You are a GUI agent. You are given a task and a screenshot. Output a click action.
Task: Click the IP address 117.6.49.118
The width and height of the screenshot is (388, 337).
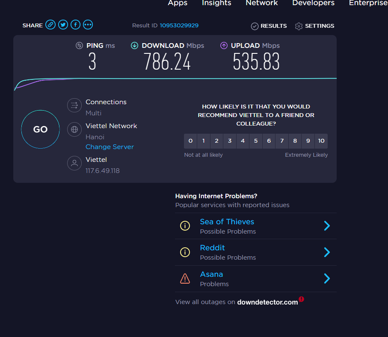(103, 171)
